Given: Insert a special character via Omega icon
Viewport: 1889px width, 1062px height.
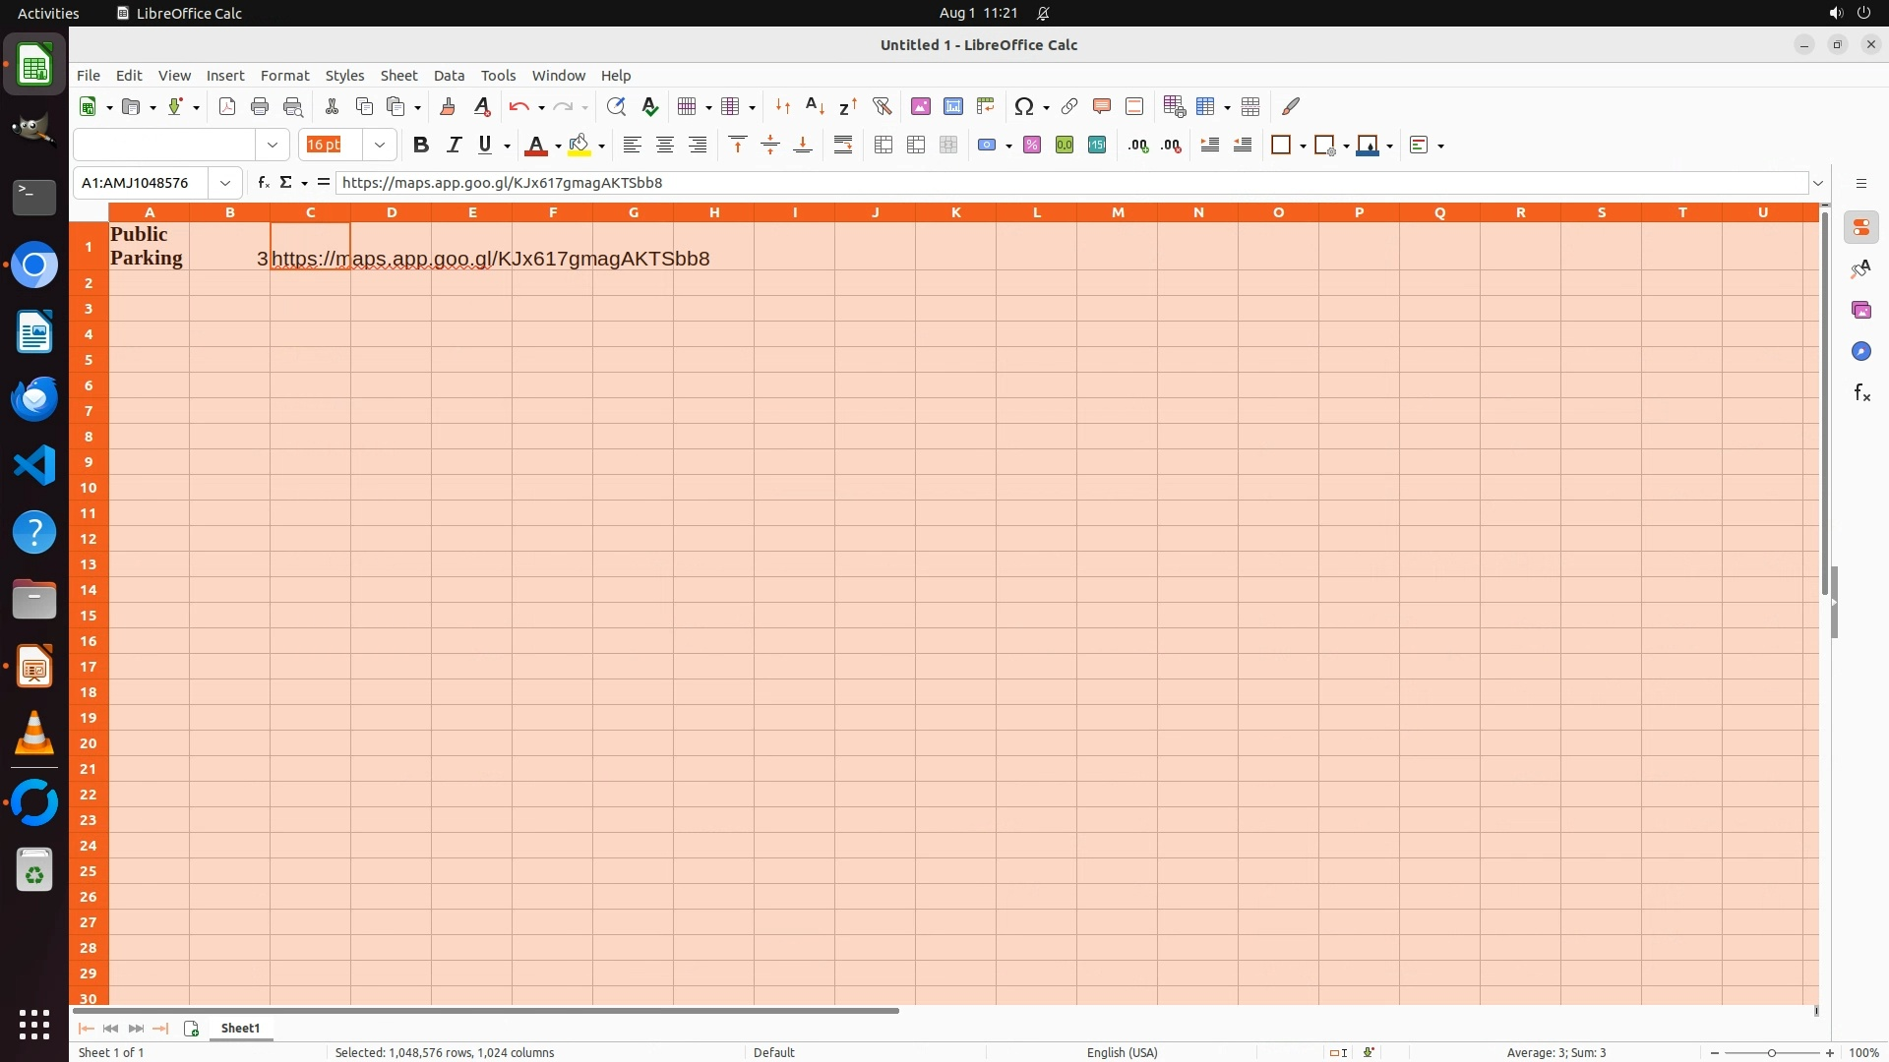Looking at the screenshot, I should click(x=1024, y=106).
